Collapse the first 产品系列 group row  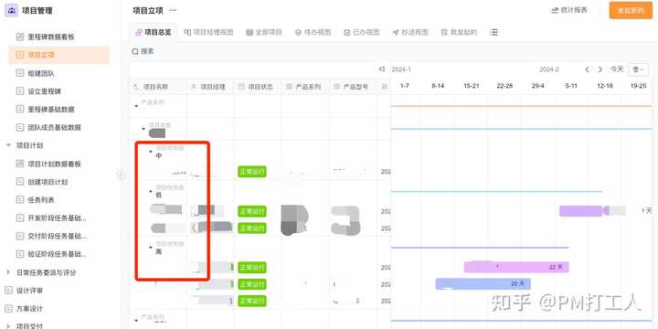pyautogui.click(x=136, y=106)
